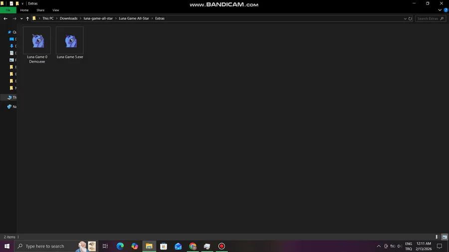The image size is (449, 252).
Task: Select the Desktop item in sidebar
Action: (x=12, y=39)
